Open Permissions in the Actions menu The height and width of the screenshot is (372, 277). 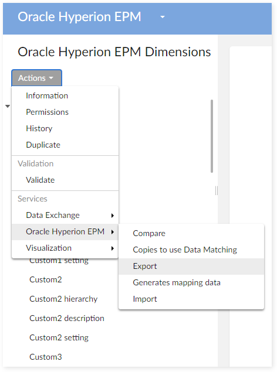(65, 112)
